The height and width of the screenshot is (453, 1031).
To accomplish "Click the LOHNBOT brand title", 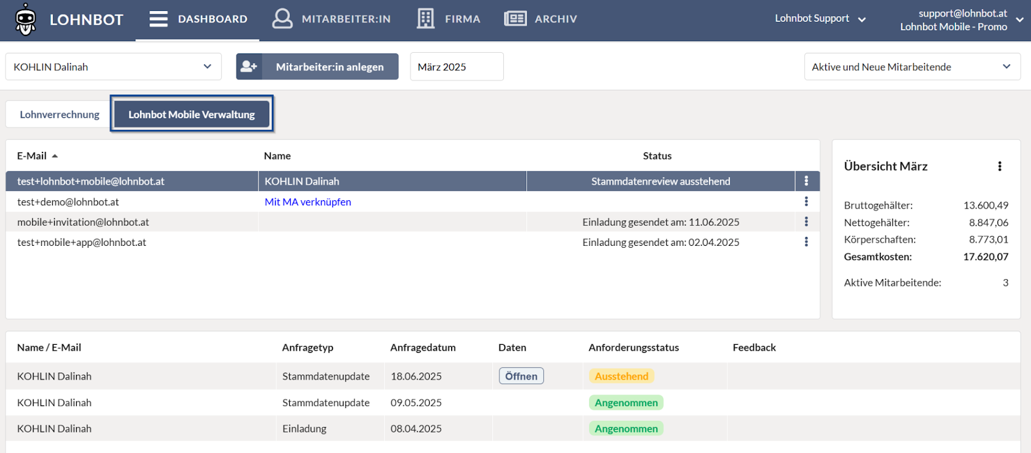I will click(x=86, y=20).
